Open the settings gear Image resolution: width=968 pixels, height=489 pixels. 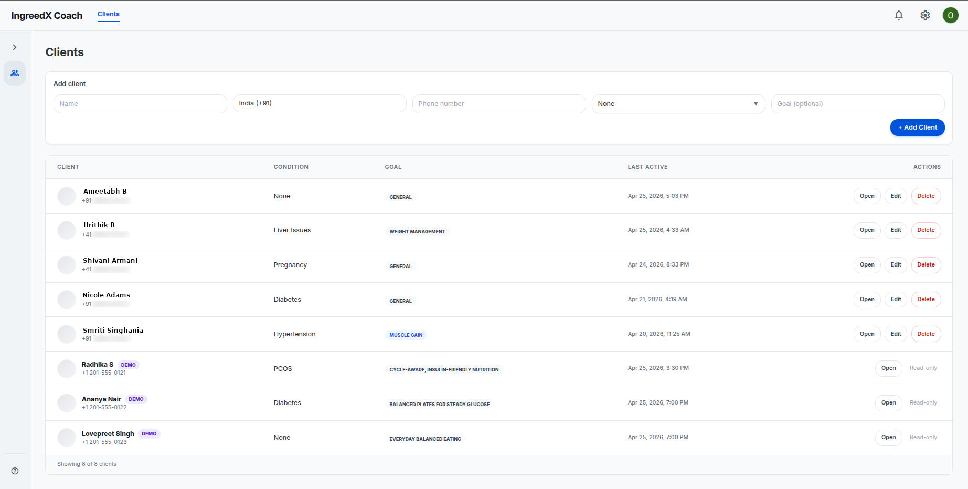[x=925, y=15]
